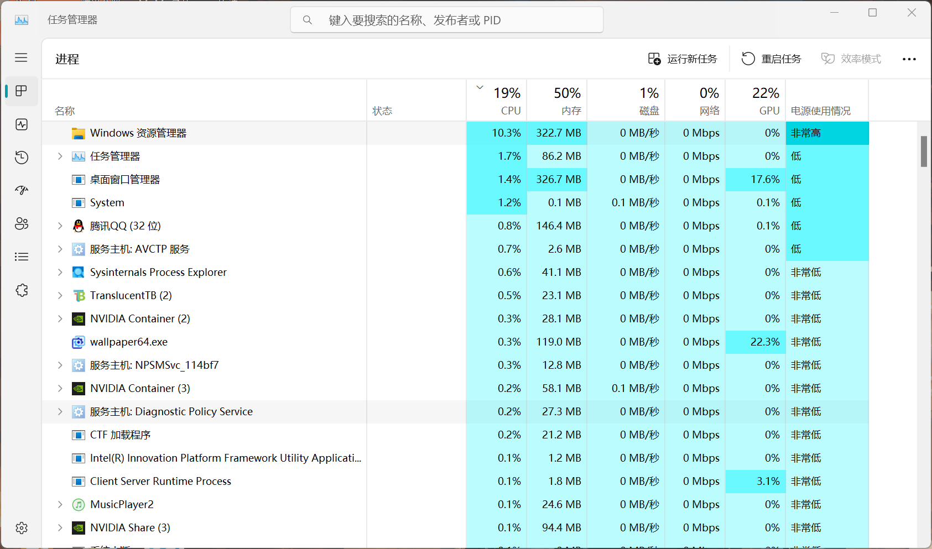The image size is (932, 549).
Task: Sort by the 电源使用情况 column header
Action: [827, 100]
